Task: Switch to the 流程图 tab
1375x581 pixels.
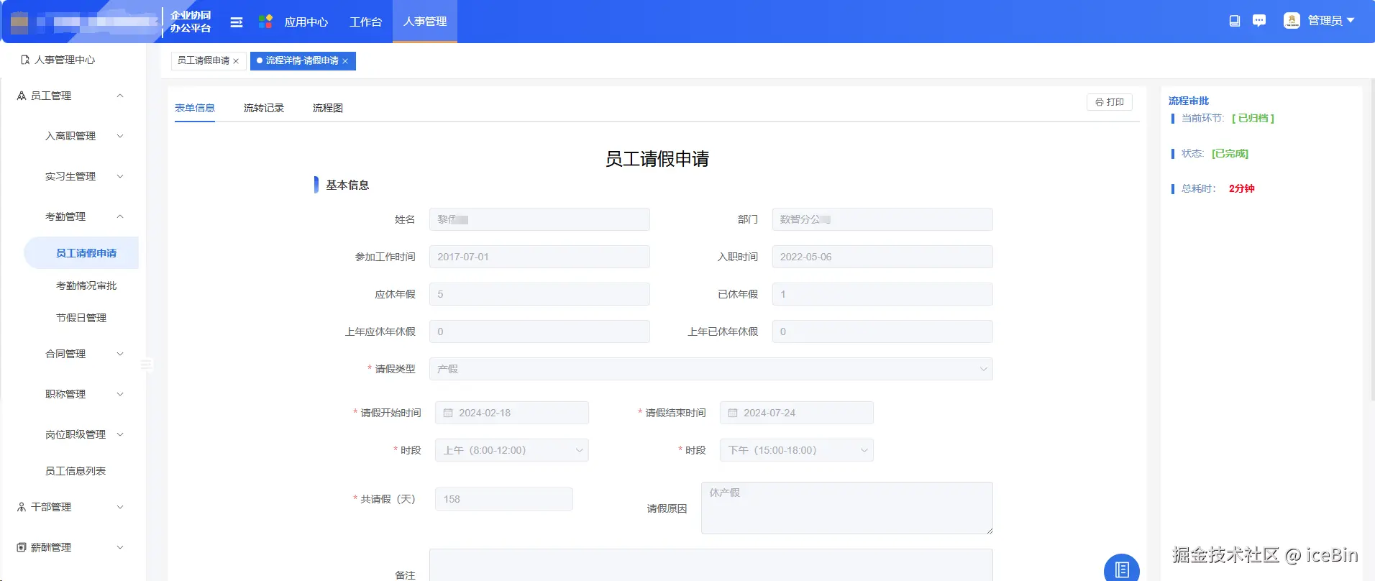Action: (x=328, y=108)
